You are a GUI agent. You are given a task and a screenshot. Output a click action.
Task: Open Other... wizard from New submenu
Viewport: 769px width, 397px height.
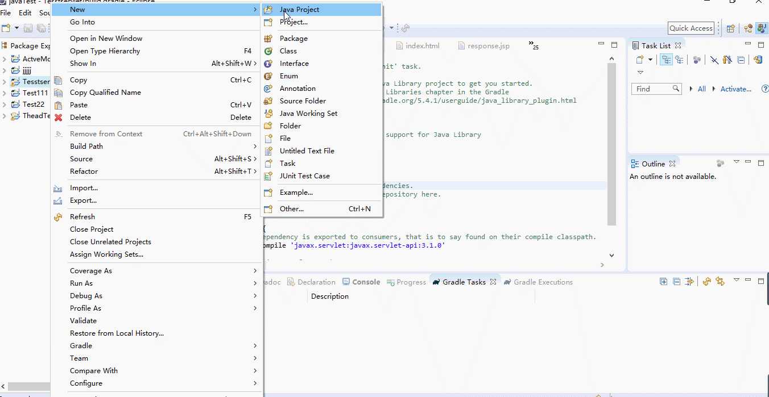pyautogui.click(x=321, y=209)
